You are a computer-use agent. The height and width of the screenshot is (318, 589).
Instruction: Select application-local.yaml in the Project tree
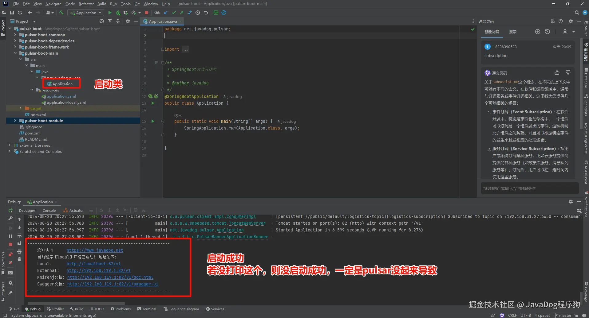[66, 103]
